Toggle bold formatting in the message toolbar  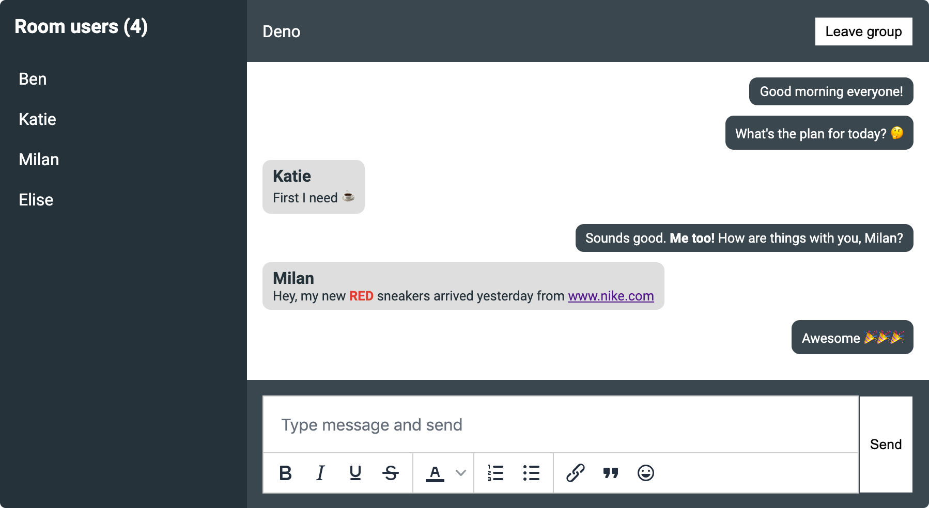click(286, 472)
